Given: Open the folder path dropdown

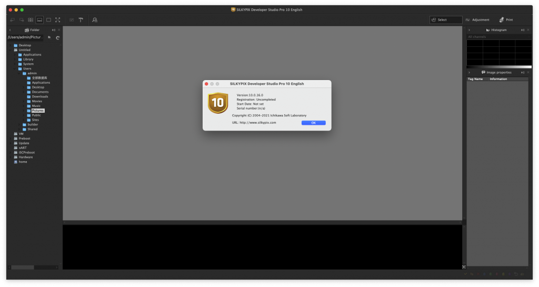Looking at the screenshot, I should coord(25,37).
